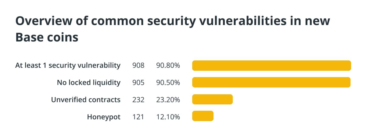The image size is (366, 134).
Task: Select the short Honeypot yellow bar
Action: (203, 117)
